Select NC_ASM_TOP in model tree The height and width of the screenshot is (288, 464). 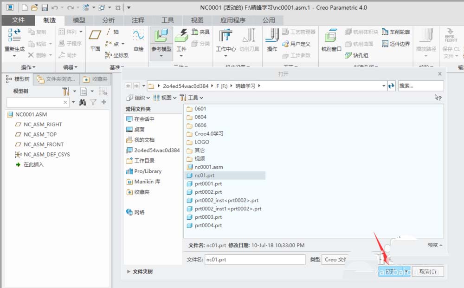(36, 135)
